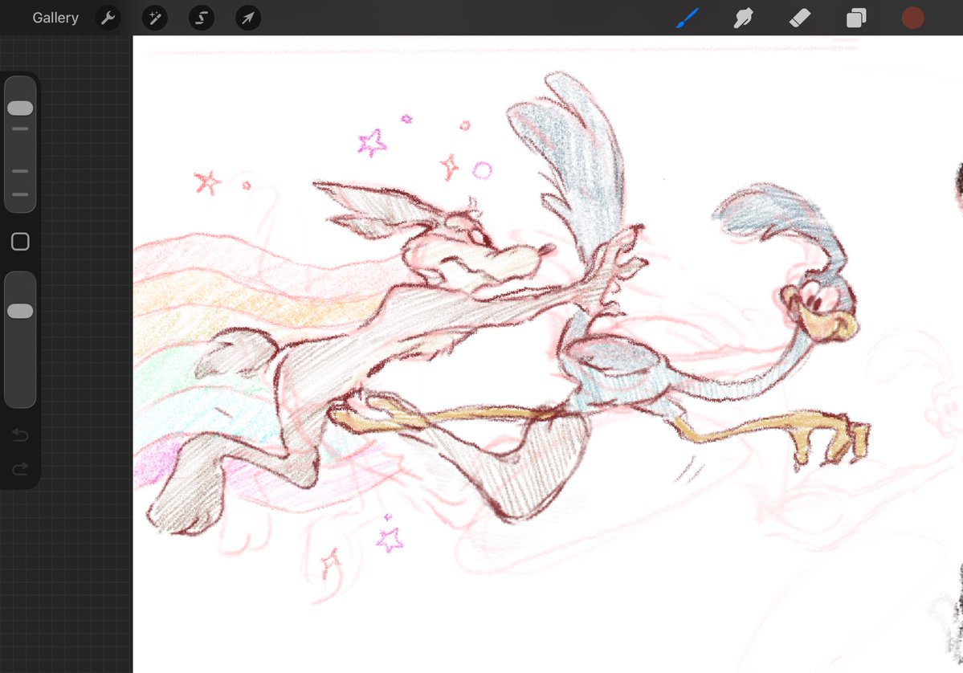The image size is (963, 673).
Task: Activate the Transform arrow tool
Action: [x=248, y=18]
